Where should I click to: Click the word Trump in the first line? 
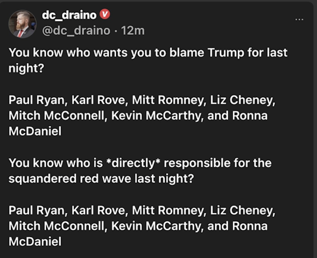pyautogui.click(x=226, y=53)
